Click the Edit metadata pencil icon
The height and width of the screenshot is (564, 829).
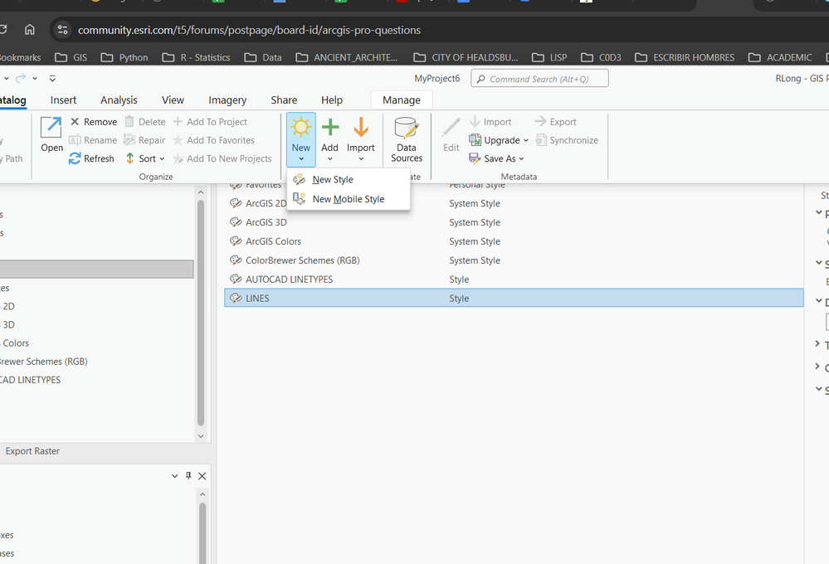click(x=451, y=128)
